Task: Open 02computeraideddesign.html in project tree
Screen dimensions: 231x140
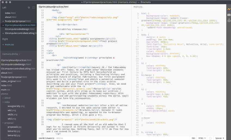Action: click(x=16, y=64)
